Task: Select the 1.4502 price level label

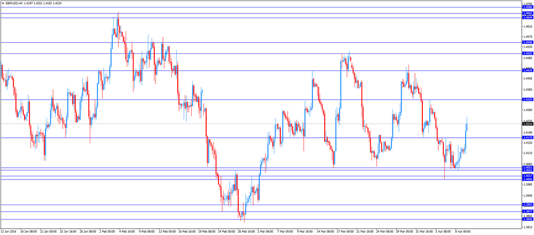Action: [528, 53]
